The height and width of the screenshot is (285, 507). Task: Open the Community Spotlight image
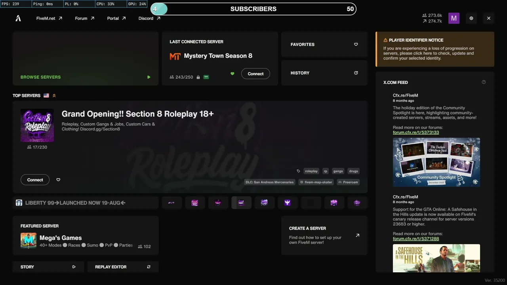click(436, 162)
